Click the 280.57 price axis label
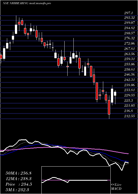The height and width of the screenshot is (194, 138). [129, 33]
